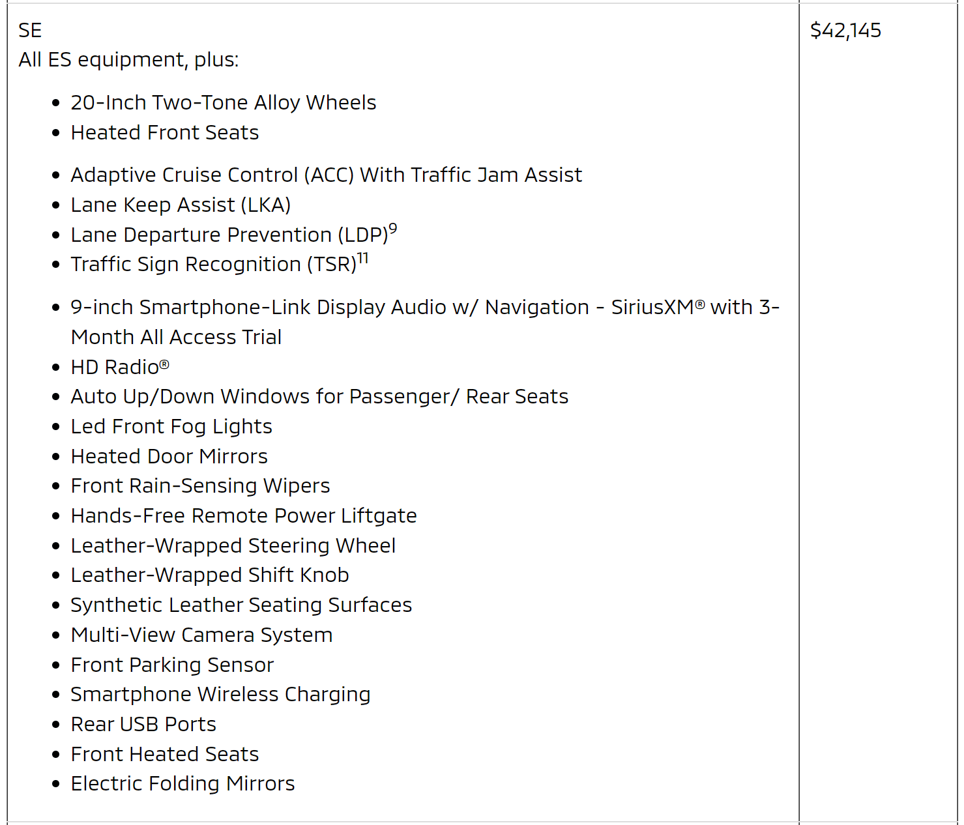Viewport: 964px width, 825px height.
Task: Click the Traffic Sign Recognition text
Action: 213,265
